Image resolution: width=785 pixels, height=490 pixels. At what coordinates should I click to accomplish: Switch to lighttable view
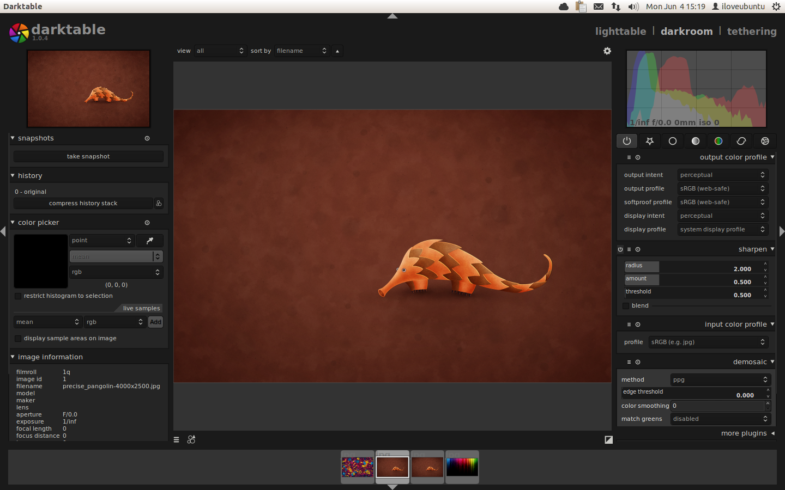click(x=620, y=32)
